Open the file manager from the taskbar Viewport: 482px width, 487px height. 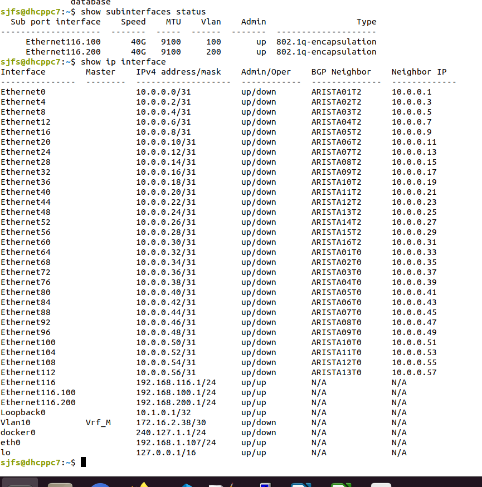[x=60, y=483]
